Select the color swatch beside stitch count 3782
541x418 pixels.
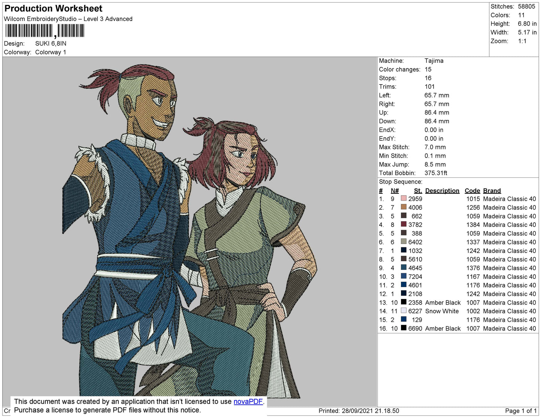coord(404,225)
